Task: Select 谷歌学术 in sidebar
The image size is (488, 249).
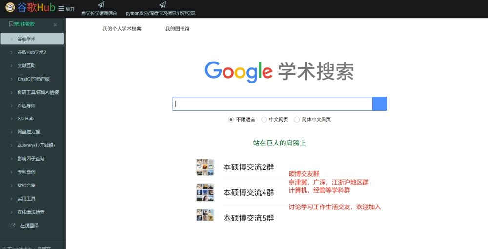Action: coord(32,39)
